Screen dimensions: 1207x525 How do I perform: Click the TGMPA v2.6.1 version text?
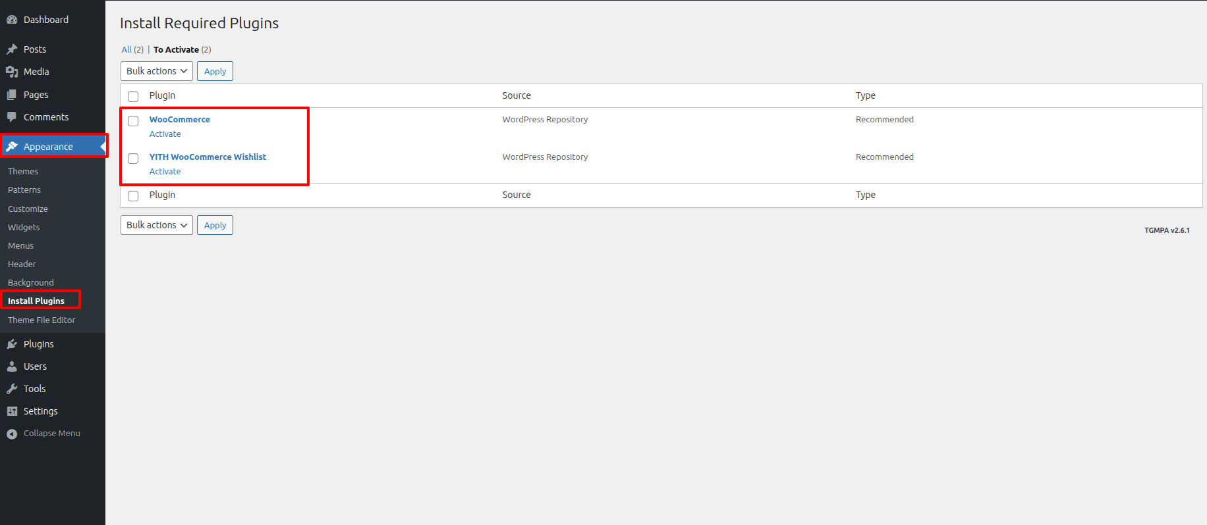(1167, 230)
